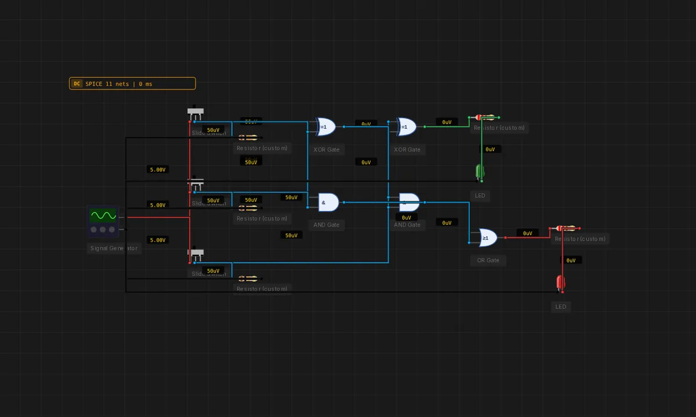Open the SPICE 11 nets status badge
696x417 pixels.
pos(132,84)
